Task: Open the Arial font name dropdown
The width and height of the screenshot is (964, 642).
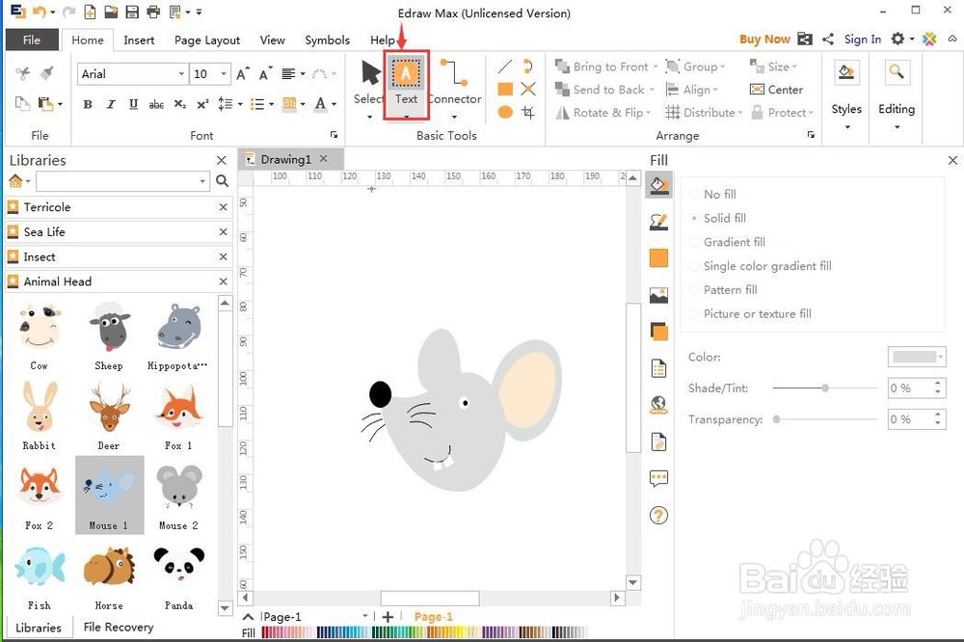Action: click(x=181, y=74)
